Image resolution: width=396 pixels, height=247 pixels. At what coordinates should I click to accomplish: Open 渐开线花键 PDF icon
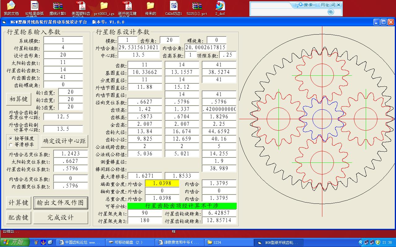(x=127, y=8)
